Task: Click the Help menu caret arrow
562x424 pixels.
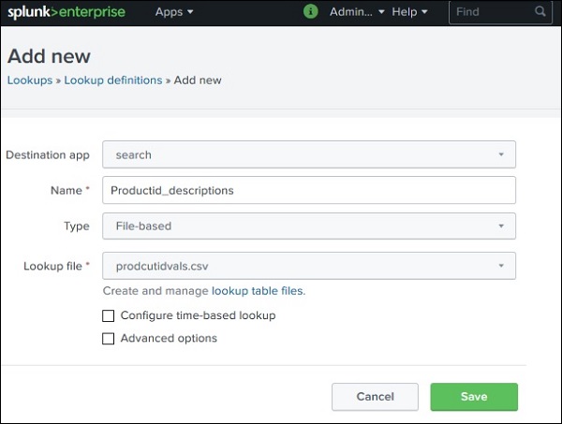Action: (424, 12)
